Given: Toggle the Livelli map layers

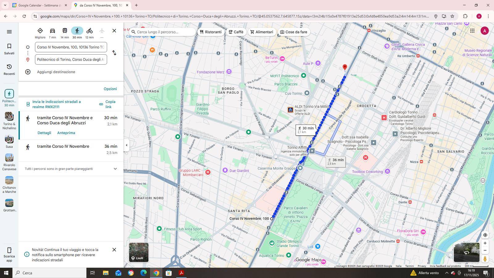Looking at the screenshot, I should (139, 252).
